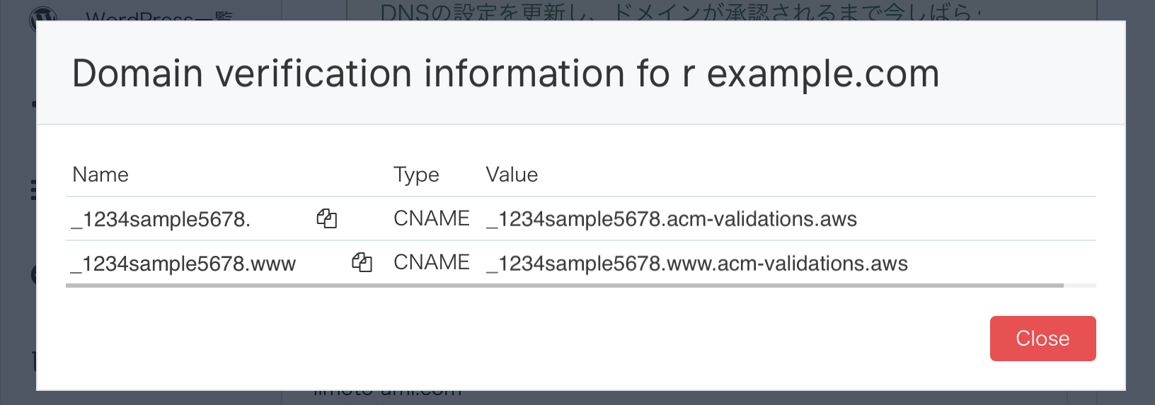The image size is (1155, 405).
Task: Click the Type column header
Action: [416, 175]
